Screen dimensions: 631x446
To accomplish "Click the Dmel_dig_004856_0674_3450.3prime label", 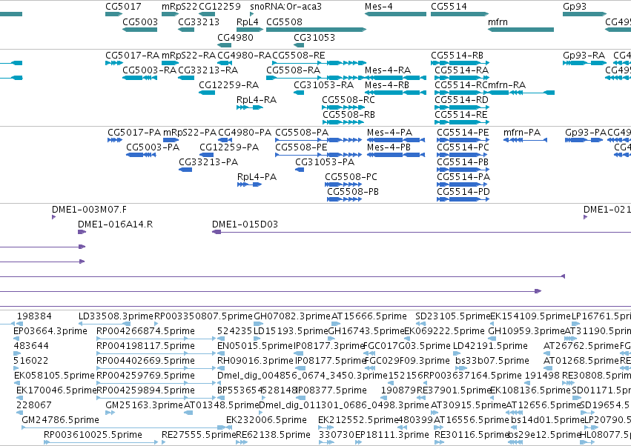I will (x=303, y=376).
